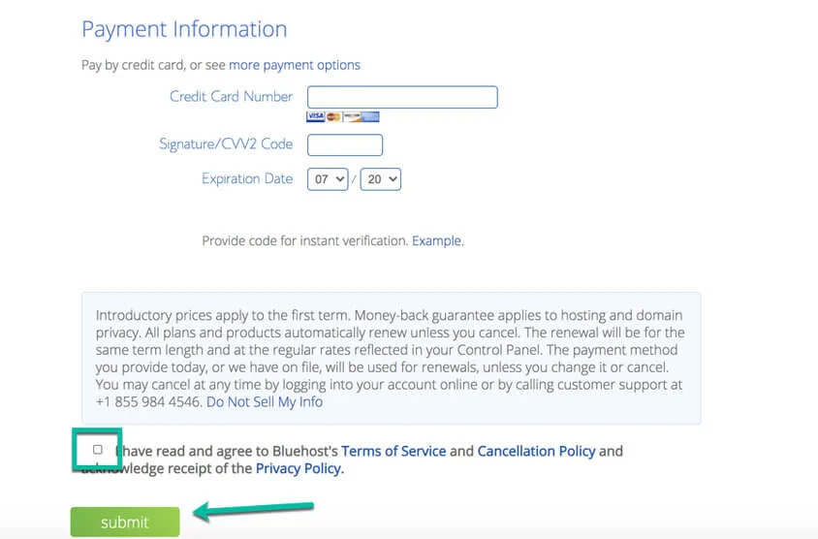The height and width of the screenshot is (539, 818).
Task: Open the expiration month dropdown
Action: pos(328,179)
